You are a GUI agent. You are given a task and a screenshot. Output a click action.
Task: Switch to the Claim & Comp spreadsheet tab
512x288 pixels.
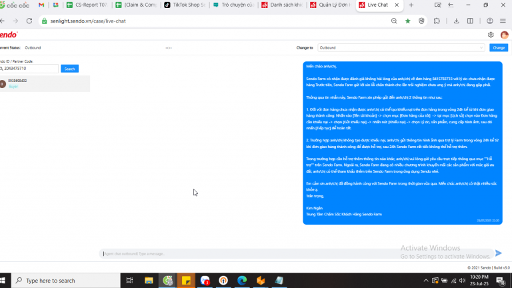tap(137, 5)
